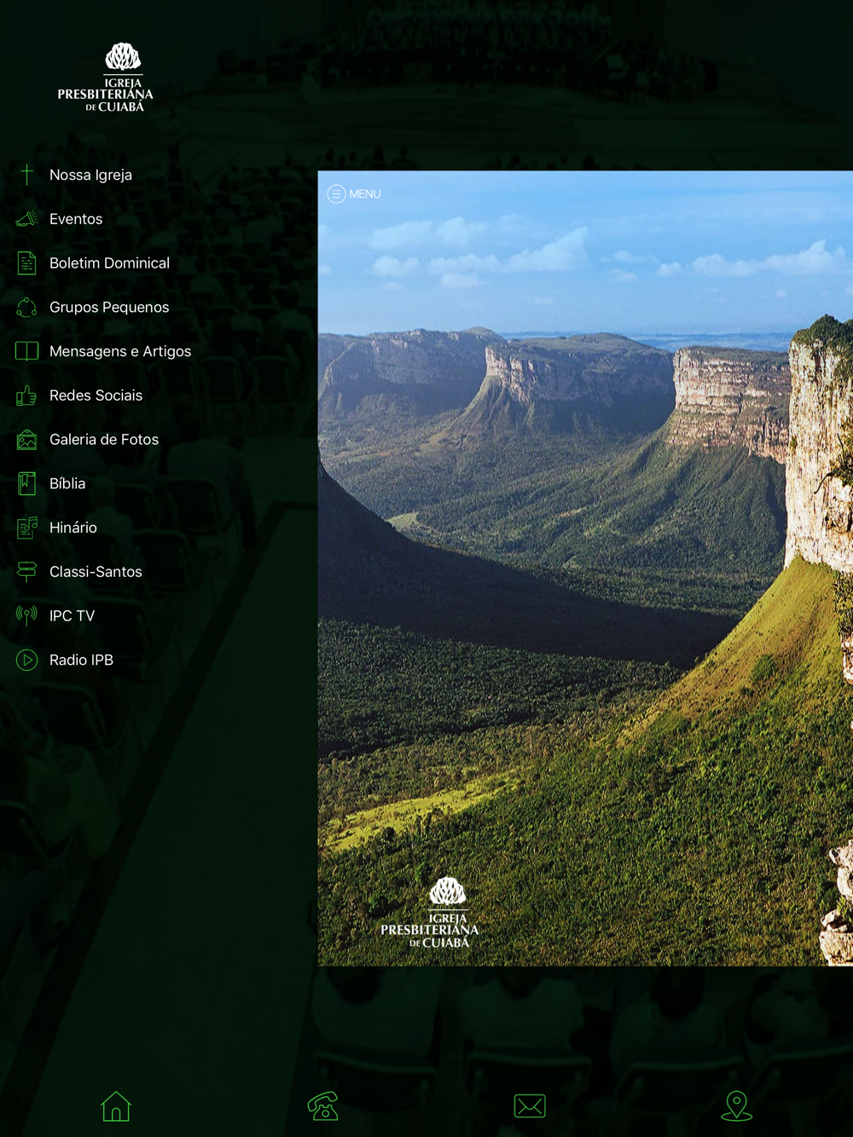Select Radio IPB
853x1137 pixels.
tap(81, 660)
